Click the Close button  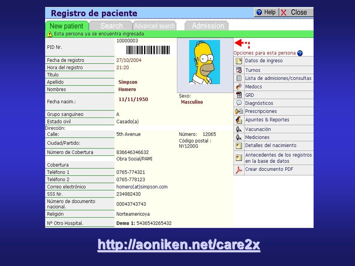(x=296, y=12)
